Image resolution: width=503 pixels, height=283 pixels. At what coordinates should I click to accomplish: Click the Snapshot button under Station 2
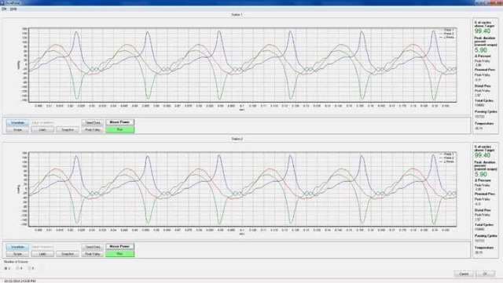(68, 254)
